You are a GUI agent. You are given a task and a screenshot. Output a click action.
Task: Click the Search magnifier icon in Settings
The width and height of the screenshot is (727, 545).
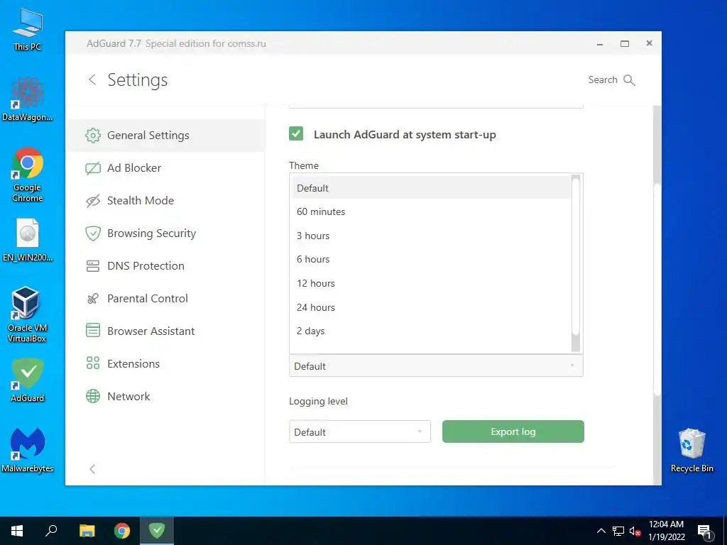pos(629,80)
